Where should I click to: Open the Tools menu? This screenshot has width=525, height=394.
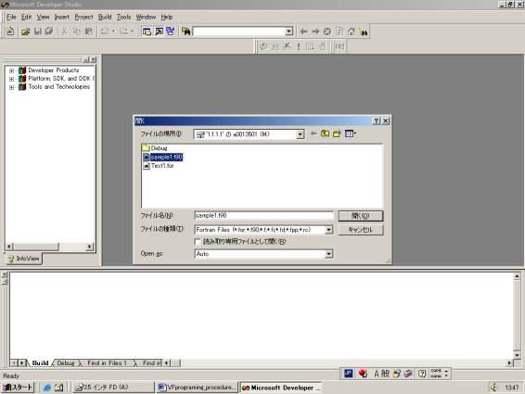123,17
